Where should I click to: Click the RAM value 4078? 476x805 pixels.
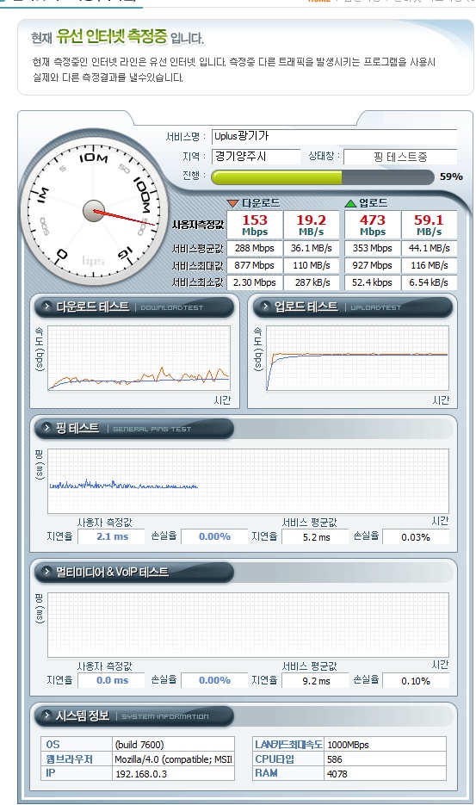386,774
